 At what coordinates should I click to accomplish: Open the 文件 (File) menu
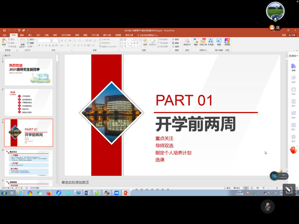[5, 35]
